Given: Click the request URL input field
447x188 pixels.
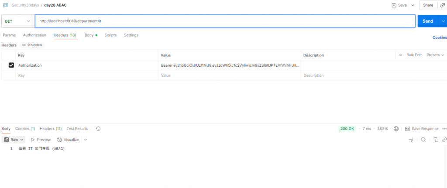Looking at the screenshot, I should 225,21.
